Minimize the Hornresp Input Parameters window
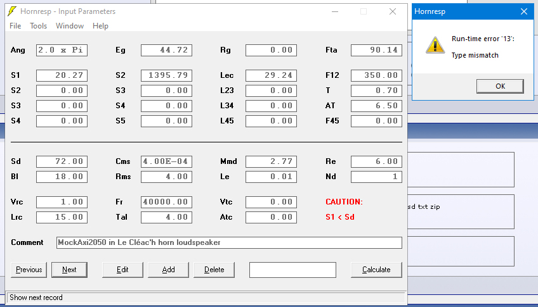The image size is (538, 307). [x=335, y=11]
